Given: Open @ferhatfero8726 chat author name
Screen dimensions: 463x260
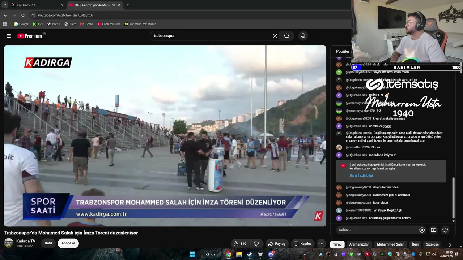Looking at the screenshot, I should (357, 147).
